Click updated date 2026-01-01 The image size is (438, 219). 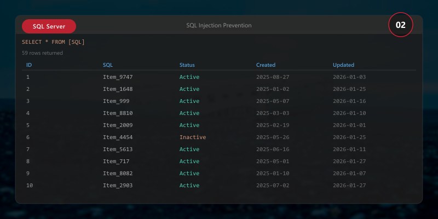point(349,125)
